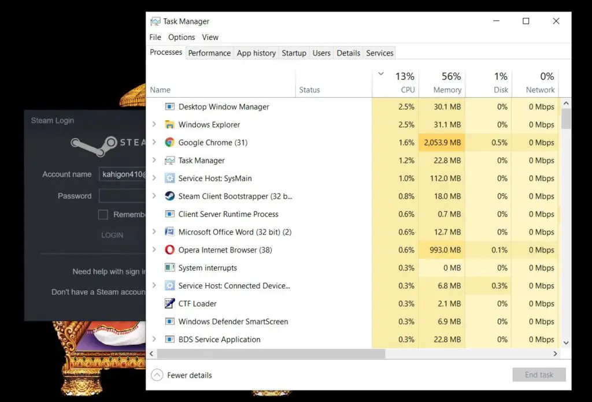
Task: Click the Desktop Window Manager process icon
Action: click(170, 107)
